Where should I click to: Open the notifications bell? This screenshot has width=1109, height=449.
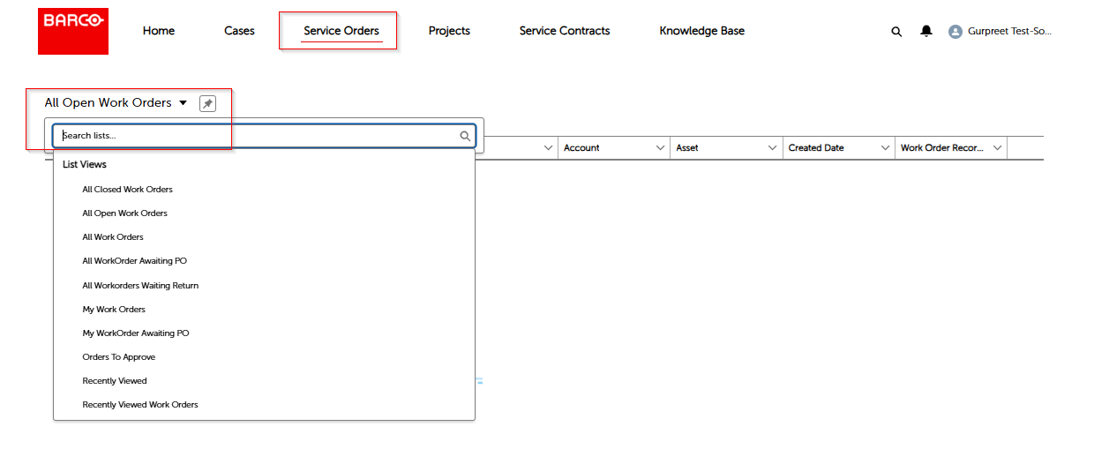[x=925, y=31]
